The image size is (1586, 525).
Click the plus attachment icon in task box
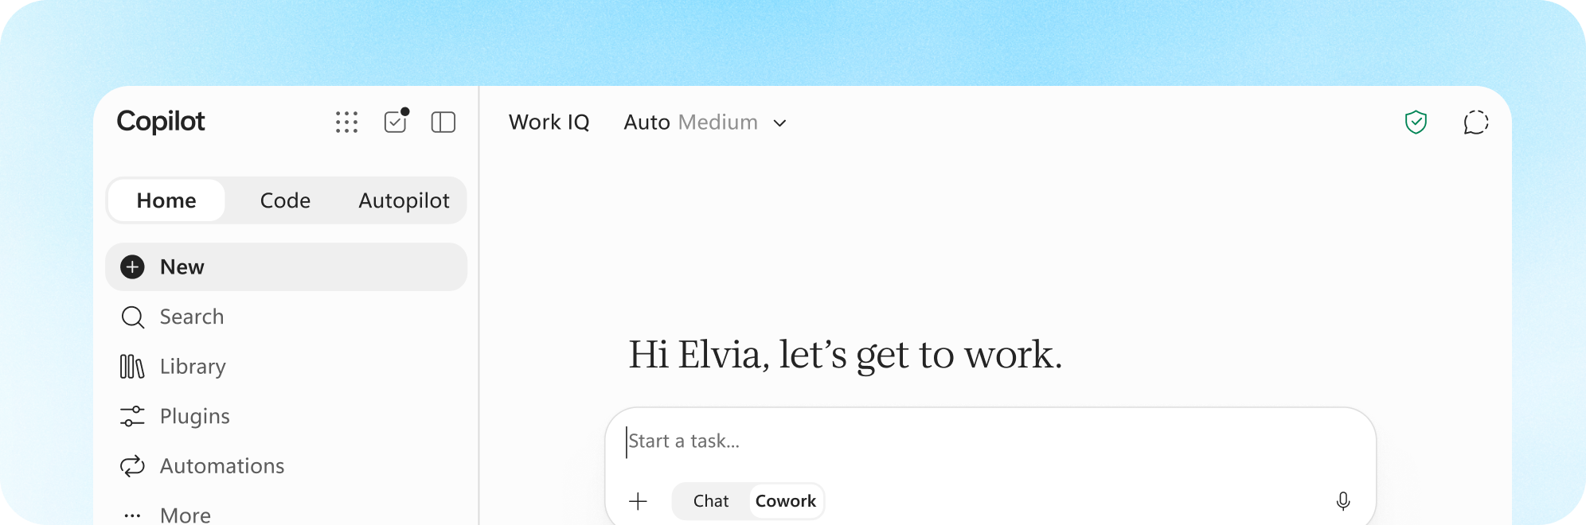click(x=638, y=501)
